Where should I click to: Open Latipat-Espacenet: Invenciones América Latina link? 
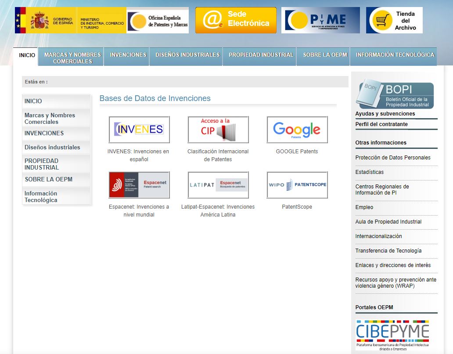tap(218, 211)
